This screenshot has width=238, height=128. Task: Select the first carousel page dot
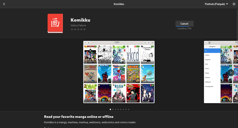(110, 109)
